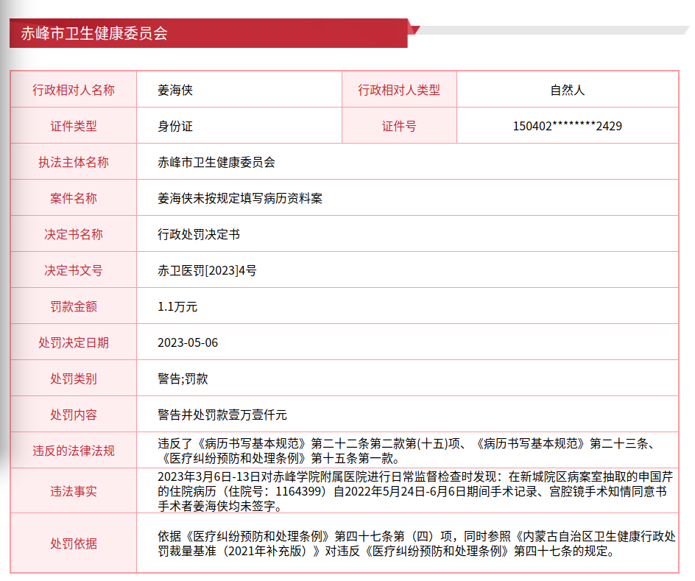Viewport: 695px width, 581px height.
Task: Click the 身份证 value cell
Action: pos(239,126)
